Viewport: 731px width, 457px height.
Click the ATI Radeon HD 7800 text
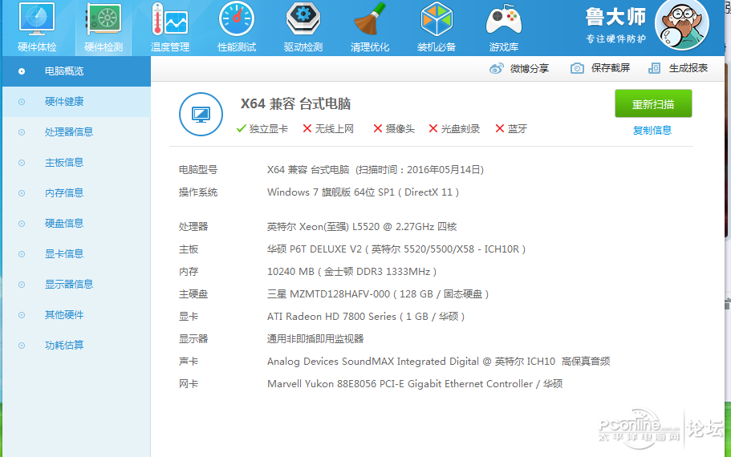366,317
